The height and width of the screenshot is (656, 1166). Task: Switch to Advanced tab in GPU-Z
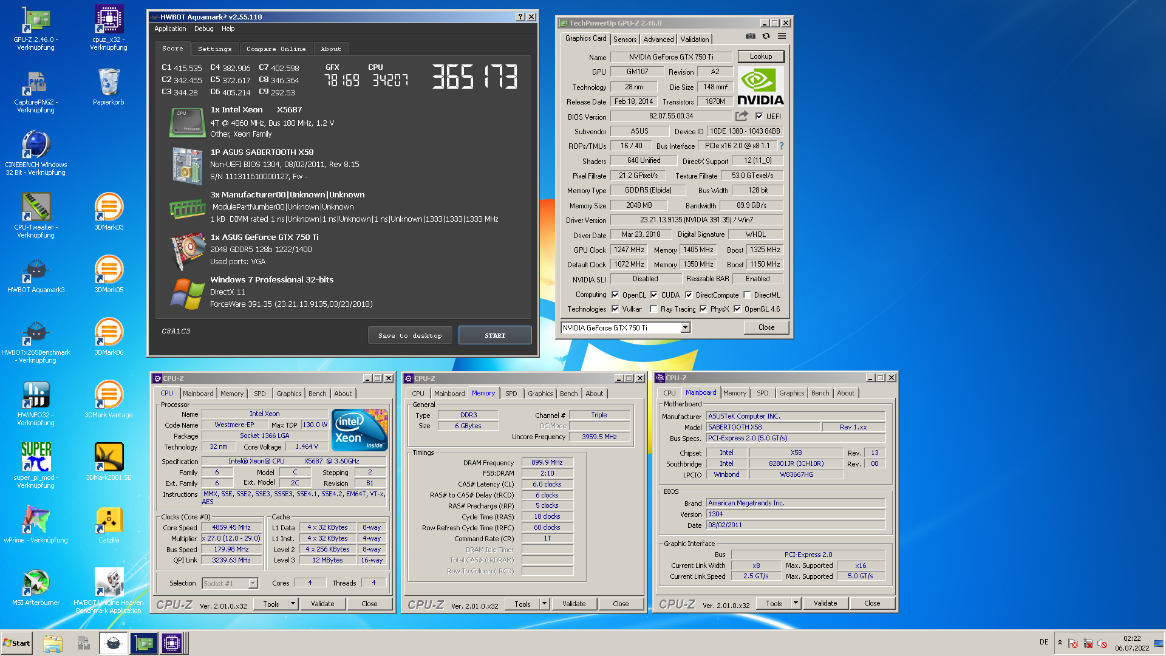tap(658, 39)
